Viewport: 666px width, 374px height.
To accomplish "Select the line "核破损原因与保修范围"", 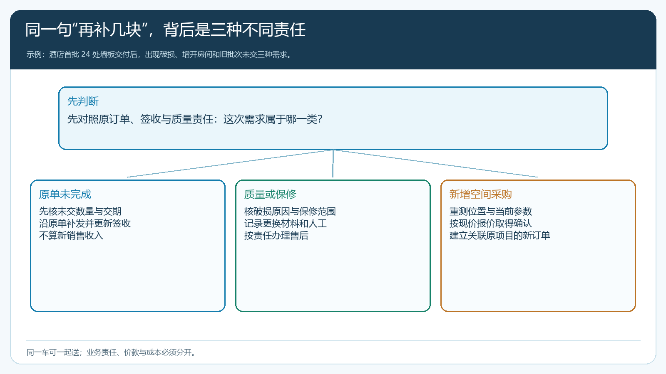I will point(290,212).
